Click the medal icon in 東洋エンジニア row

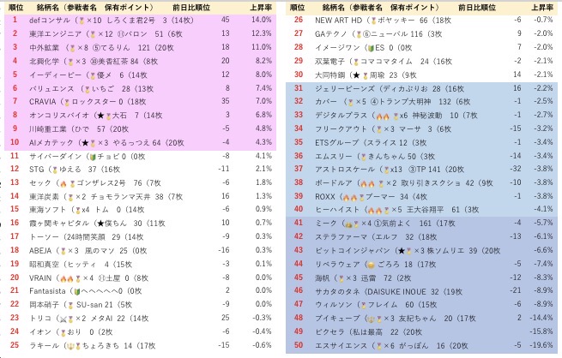84,33
